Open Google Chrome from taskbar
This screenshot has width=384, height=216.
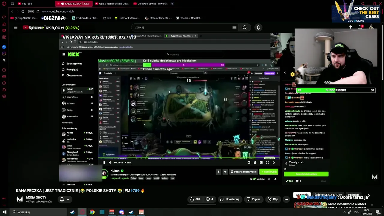pyautogui.click(x=92, y=212)
